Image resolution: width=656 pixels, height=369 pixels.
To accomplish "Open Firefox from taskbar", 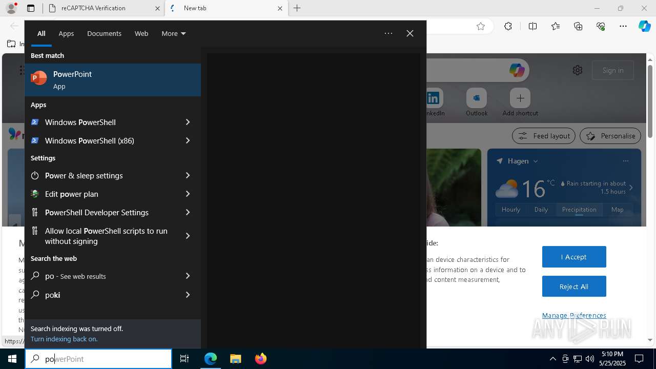I will 260,359.
